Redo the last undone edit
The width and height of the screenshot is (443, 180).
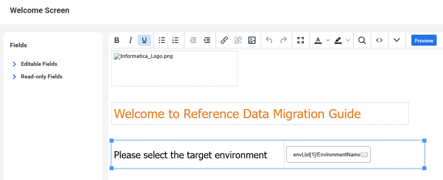pos(283,41)
